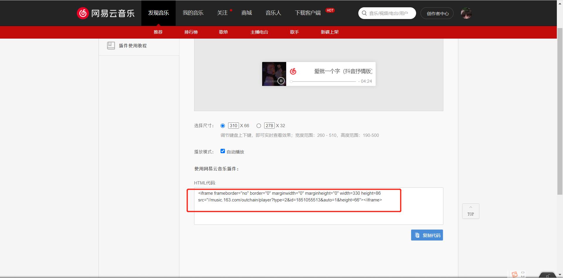Click the Sogou input method S icon

(x=514, y=274)
